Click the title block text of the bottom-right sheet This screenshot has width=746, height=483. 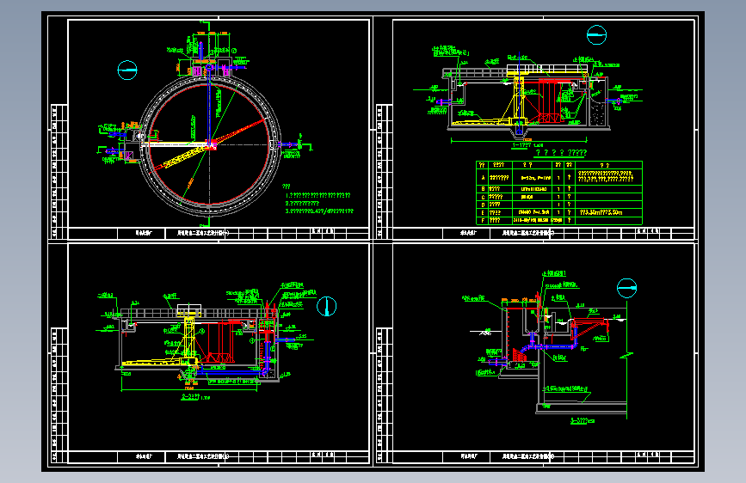(x=528, y=456)
